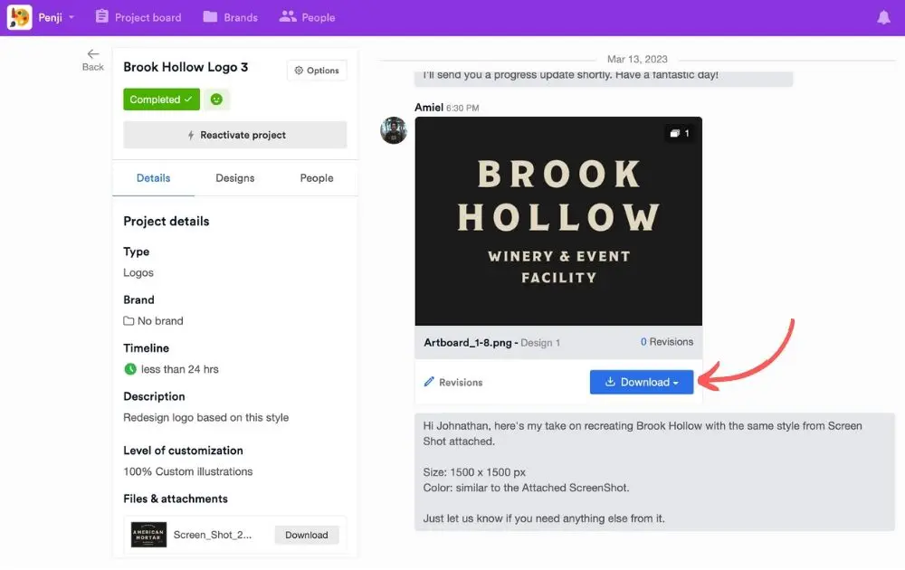Expand the blue Download dropdown
Image resolution: width=905 pixels, height=570 pixels.
[642, 382]
